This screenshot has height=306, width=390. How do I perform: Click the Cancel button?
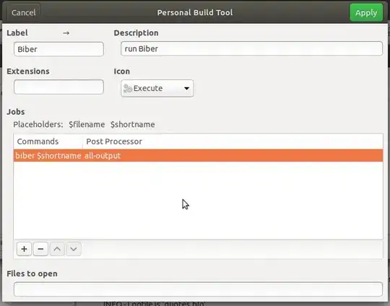(x=23, y=12)
